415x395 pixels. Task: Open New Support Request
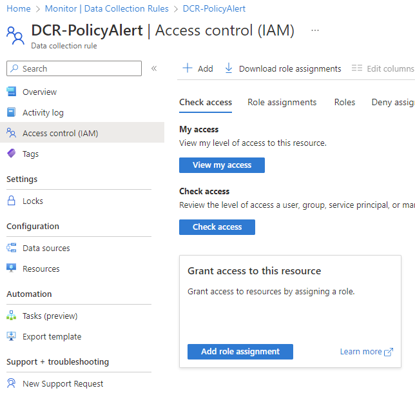pyautogui.click(x=63, y=384)
